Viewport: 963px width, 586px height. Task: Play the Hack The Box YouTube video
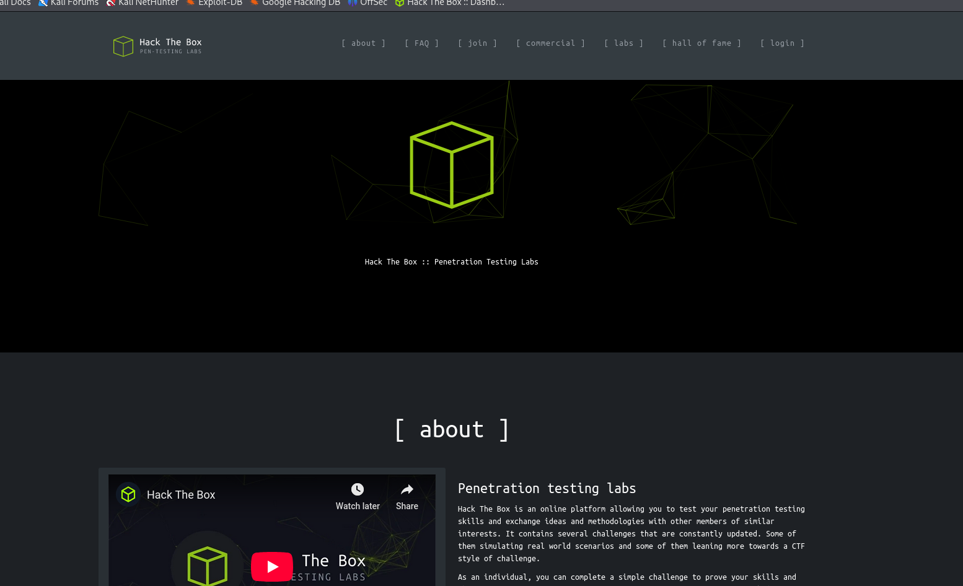[x=272, y=566]
